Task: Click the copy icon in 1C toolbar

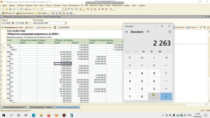Action: [x=18, y=9]
